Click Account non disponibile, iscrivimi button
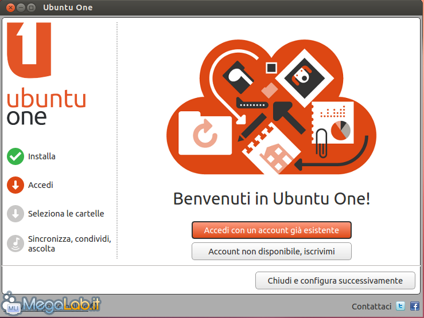The height and width of the screenshot is (318, 424). click(x=271, y=252)
